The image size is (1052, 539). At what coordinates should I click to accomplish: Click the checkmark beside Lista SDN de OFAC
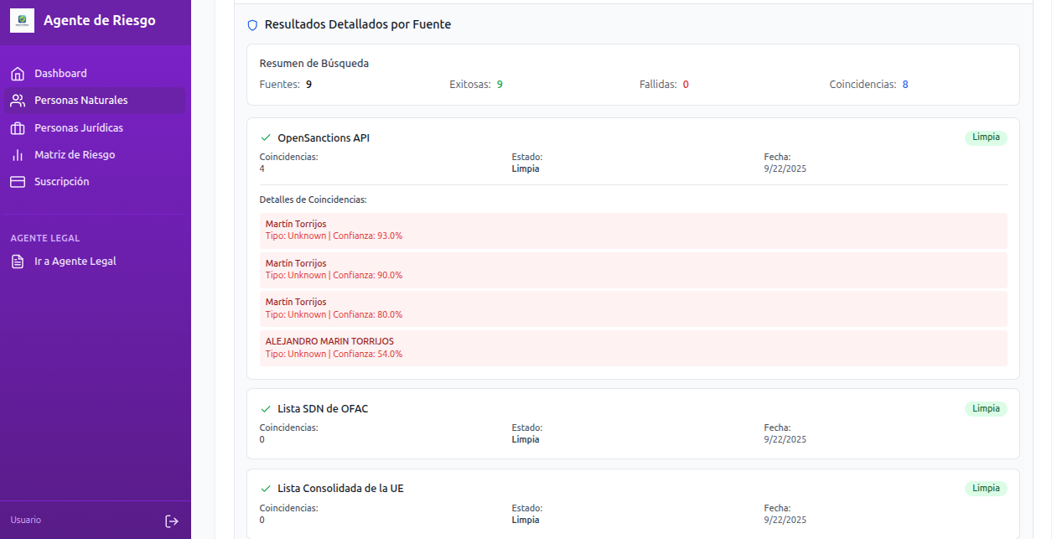click(266, 408)
